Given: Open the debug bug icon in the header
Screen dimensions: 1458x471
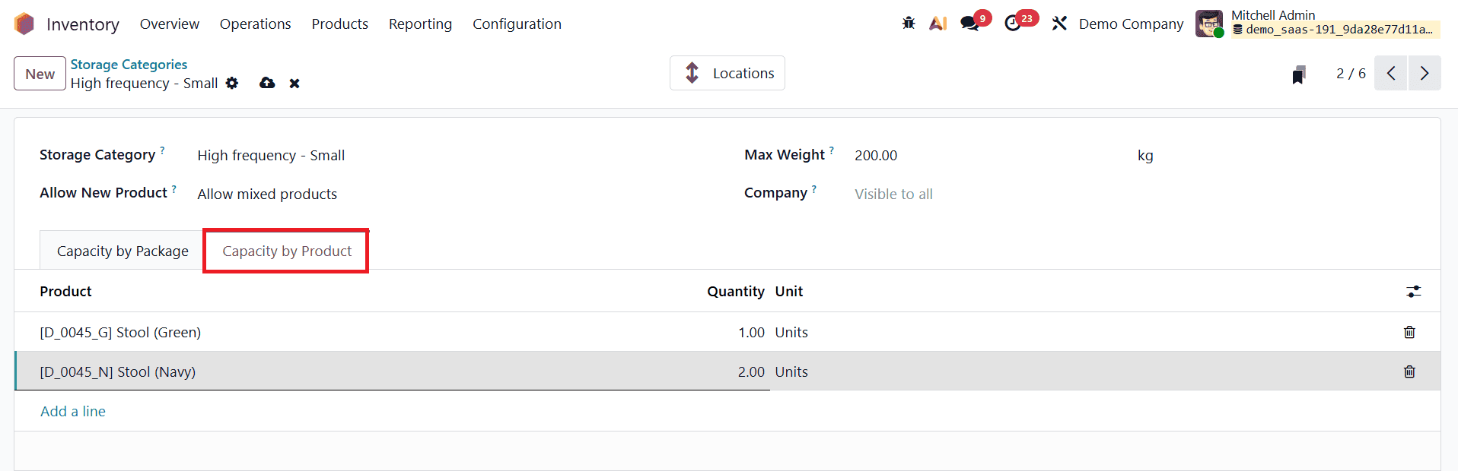Looking at the screenshot, I should point(908,23).
